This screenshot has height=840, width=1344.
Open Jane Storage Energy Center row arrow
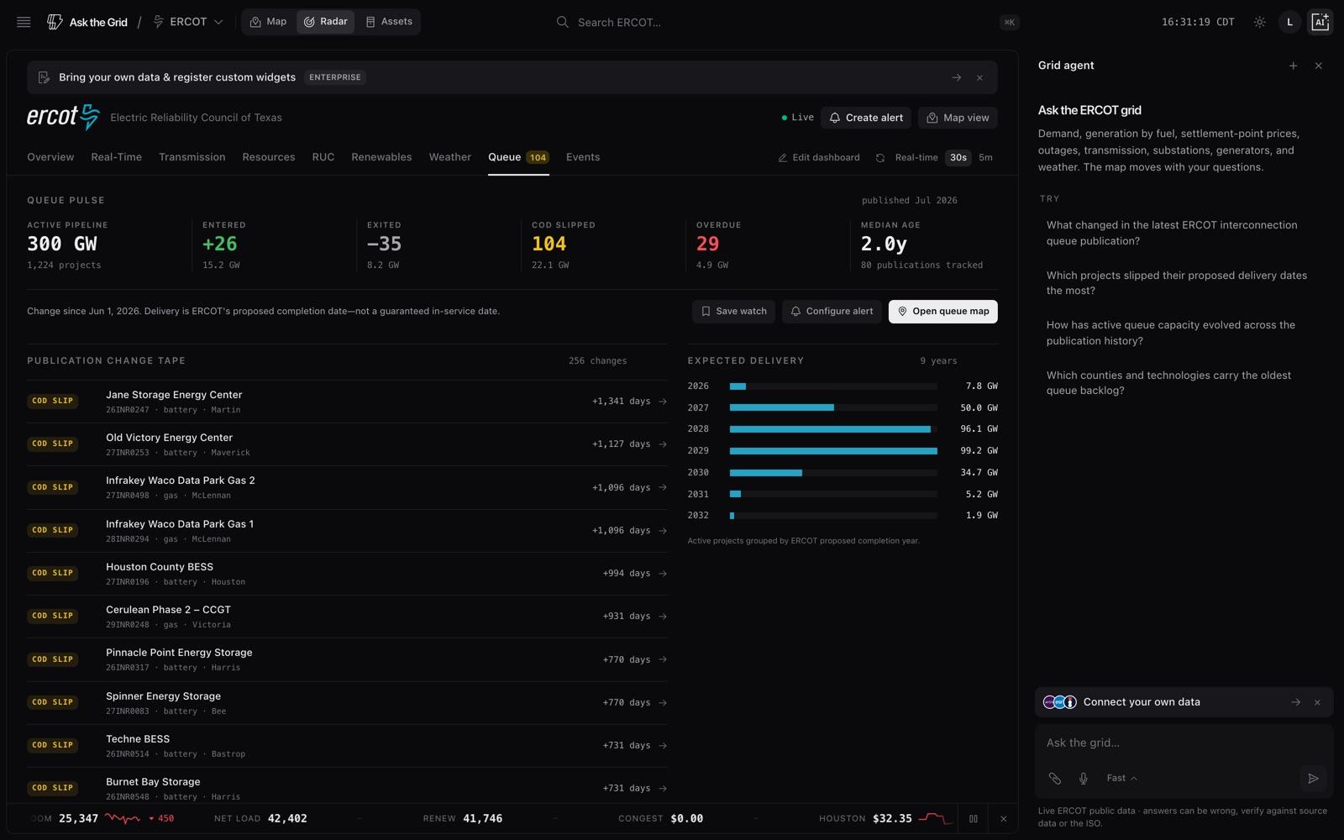point(663,402)
